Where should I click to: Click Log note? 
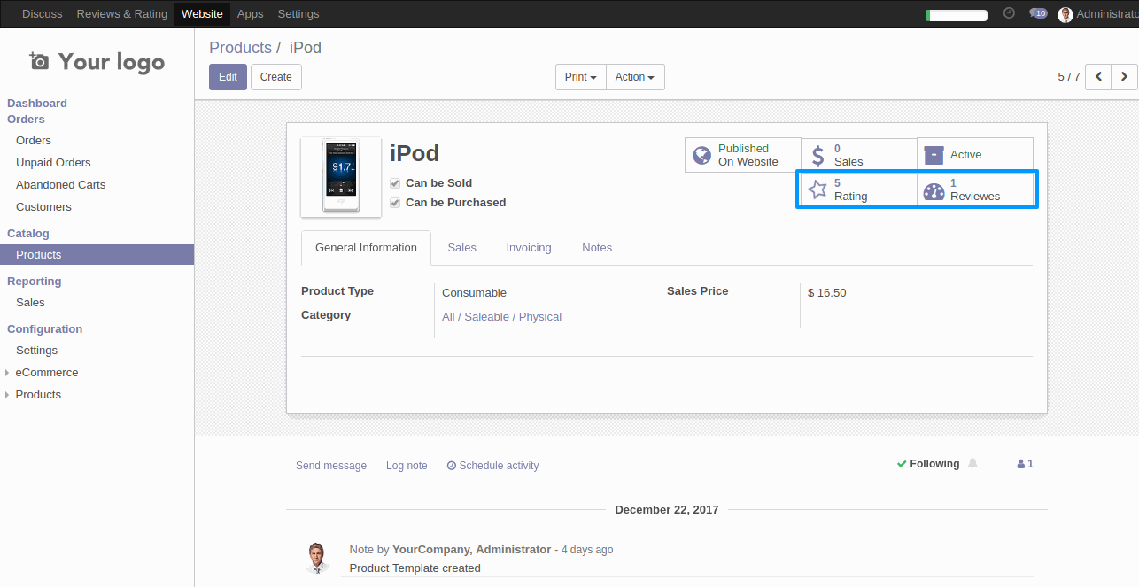coord(407,466)
